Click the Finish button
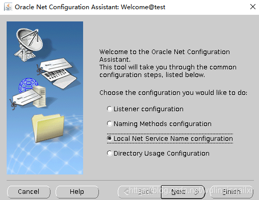259x200 pixels. click(x=231, y=192)
